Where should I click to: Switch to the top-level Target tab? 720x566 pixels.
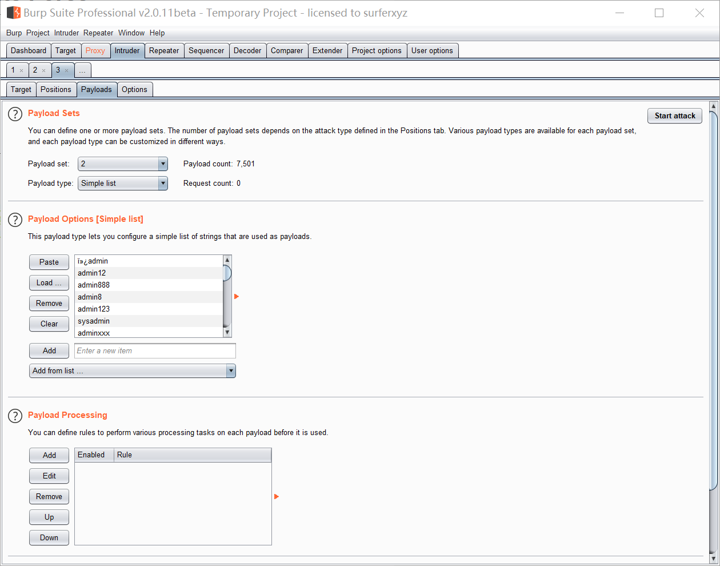(x=66, y=51)
